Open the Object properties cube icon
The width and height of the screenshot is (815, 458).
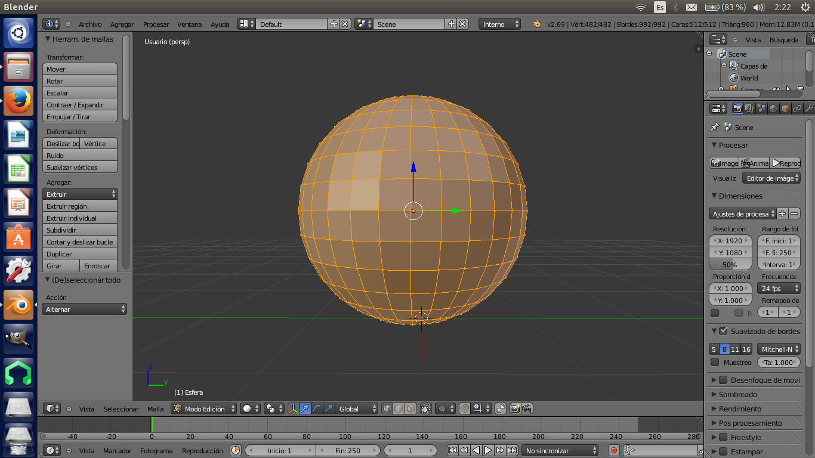click(x=785, y=109)
